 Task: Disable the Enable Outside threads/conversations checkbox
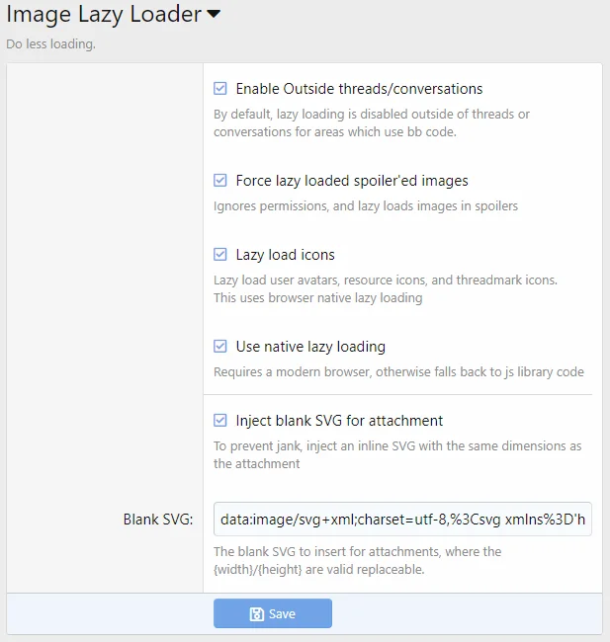pyautogui.click(x=220, y=89)
